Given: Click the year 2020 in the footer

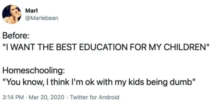Looking at the screenshot, I should pyautogui.click(x=58, y=97).
